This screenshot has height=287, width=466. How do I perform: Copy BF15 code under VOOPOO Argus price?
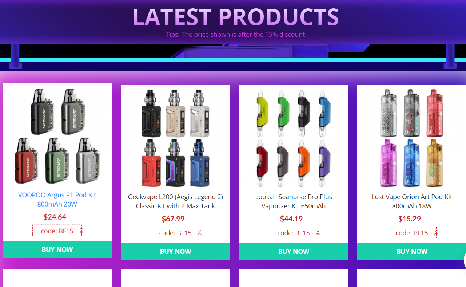tap(57, 231)
